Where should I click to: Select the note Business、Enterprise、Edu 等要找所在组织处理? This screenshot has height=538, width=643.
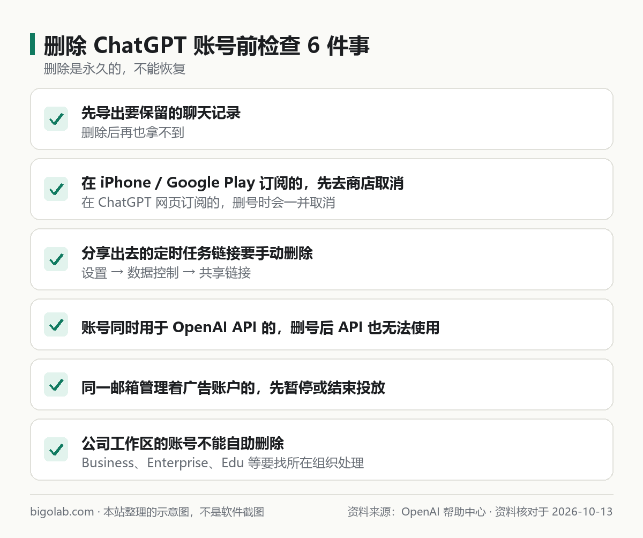(223, 463)
